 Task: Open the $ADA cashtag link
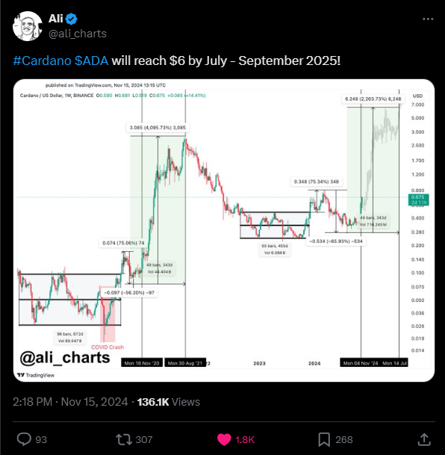[x=91, y=61]
